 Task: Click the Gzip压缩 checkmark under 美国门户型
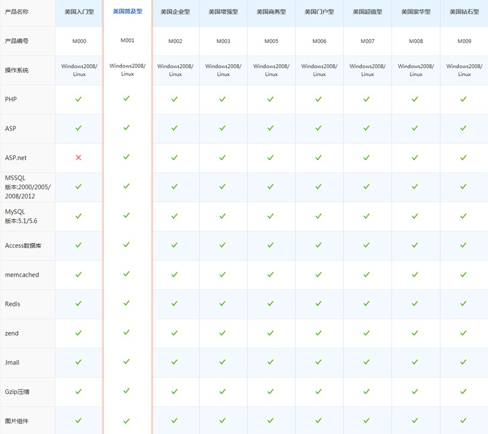point(318,392)
